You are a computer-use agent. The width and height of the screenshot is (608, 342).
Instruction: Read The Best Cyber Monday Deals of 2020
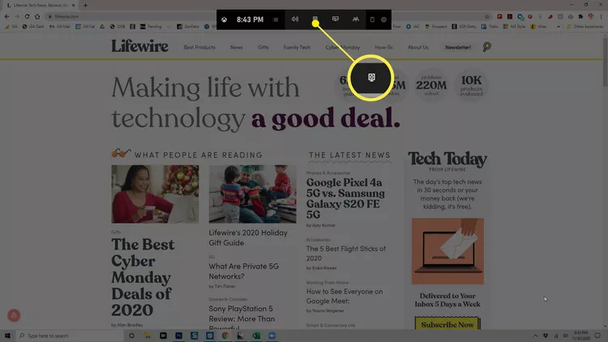(143, 277)
